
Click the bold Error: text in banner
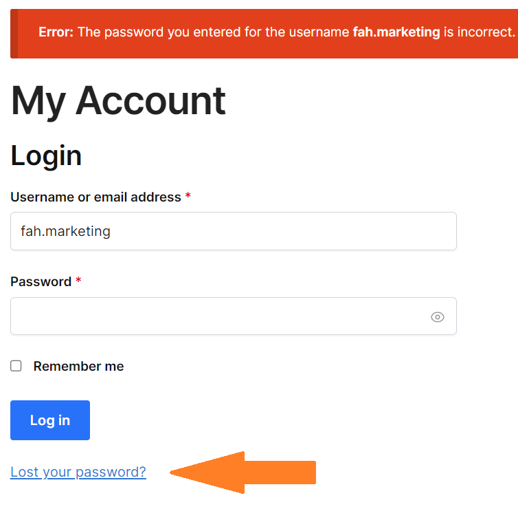click(56, 32)
